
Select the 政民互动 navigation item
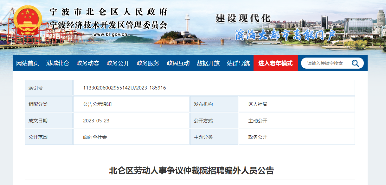178,63
